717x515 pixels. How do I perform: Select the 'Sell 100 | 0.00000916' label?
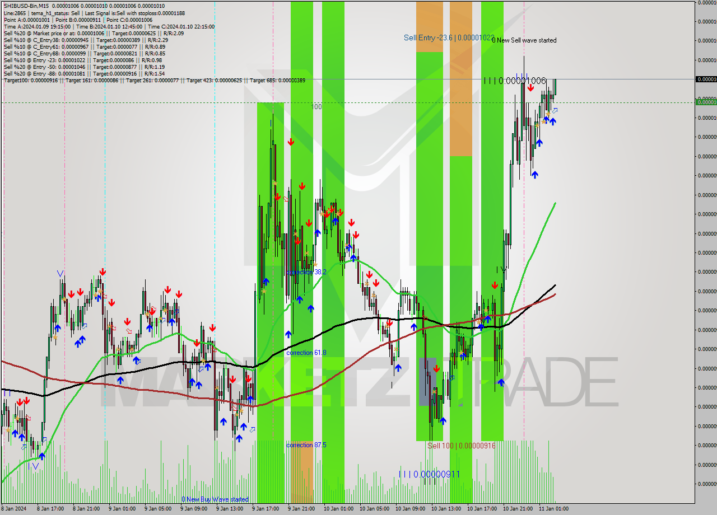pos(461,446)
